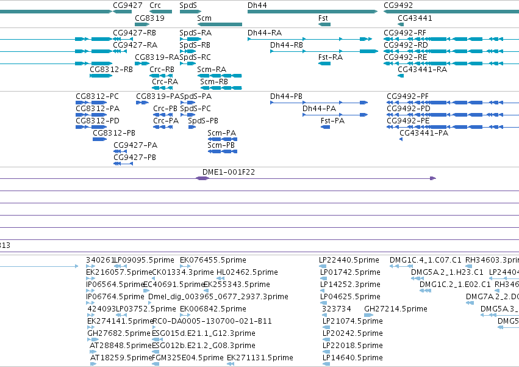Image resolution: width=519 pixels, height=367 pixels.
Task: Click transcript SpdS-RB
Action: 188,51
